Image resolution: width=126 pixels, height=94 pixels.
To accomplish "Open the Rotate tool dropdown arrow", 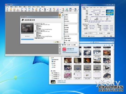I will [43, 10].
